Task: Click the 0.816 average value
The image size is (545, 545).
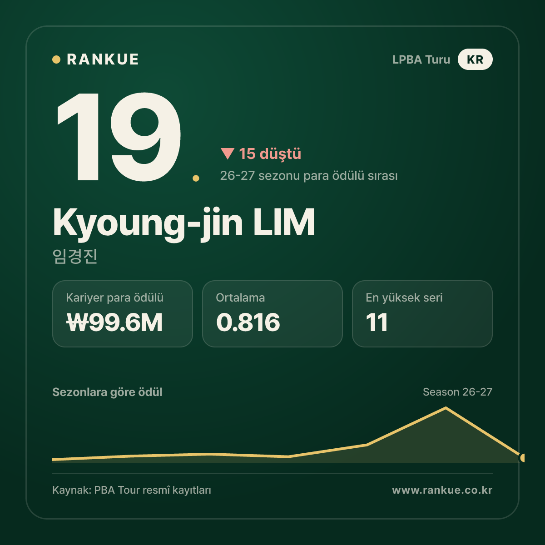Action: 248,322
